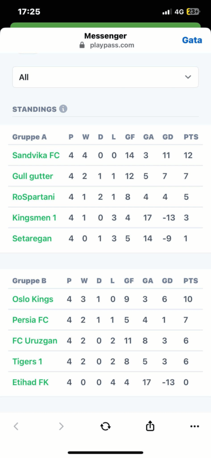Go back with the left arrow
The height and width of the screenshot is (458, 211).
[x=16, y=426]
